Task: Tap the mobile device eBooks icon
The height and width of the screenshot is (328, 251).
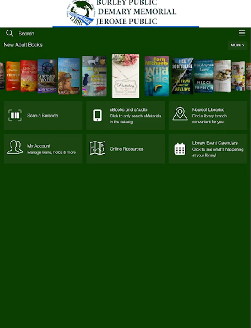Action: point(98,115)
